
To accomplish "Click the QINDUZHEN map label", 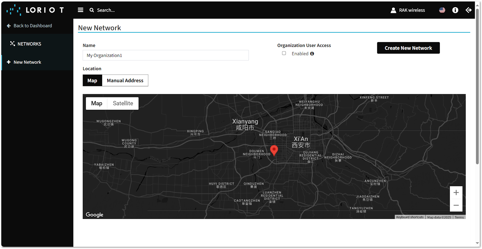I will pos(254,185).
